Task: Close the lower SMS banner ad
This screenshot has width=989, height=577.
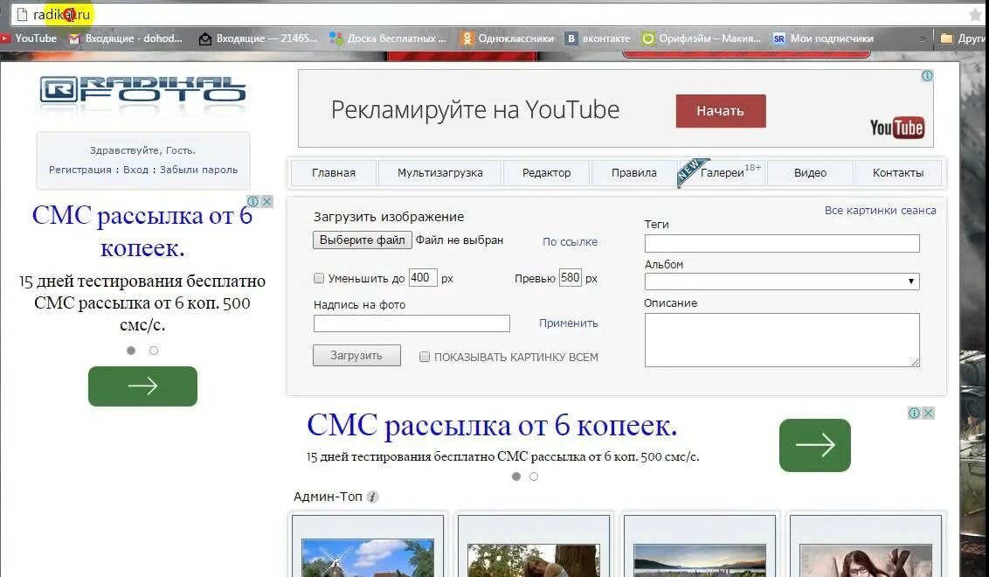Action: coord(929,413)
